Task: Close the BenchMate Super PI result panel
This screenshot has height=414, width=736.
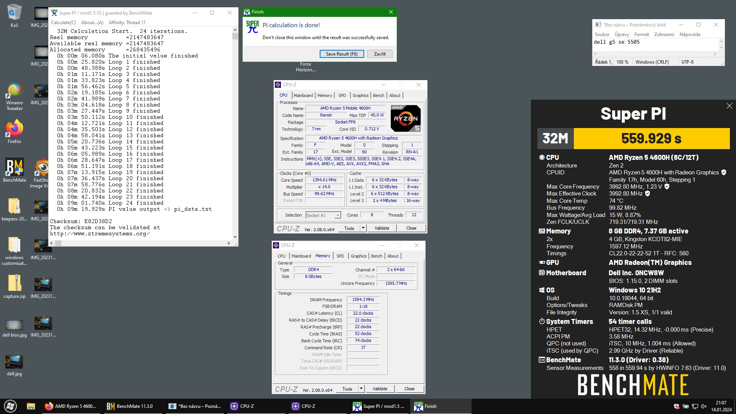Action: 729,106
